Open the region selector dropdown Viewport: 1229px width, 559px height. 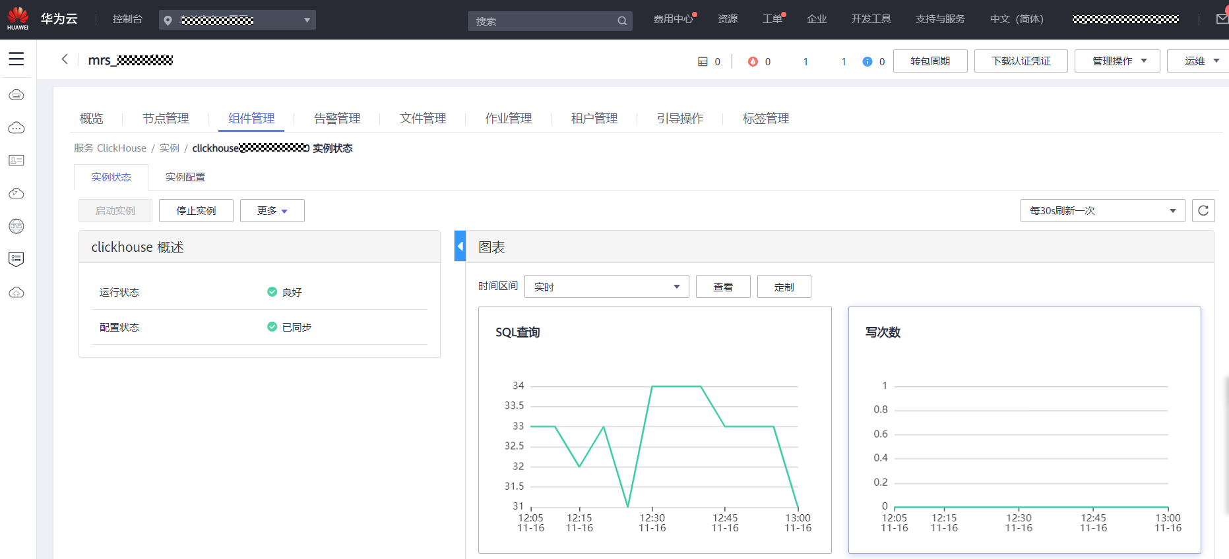237,20
